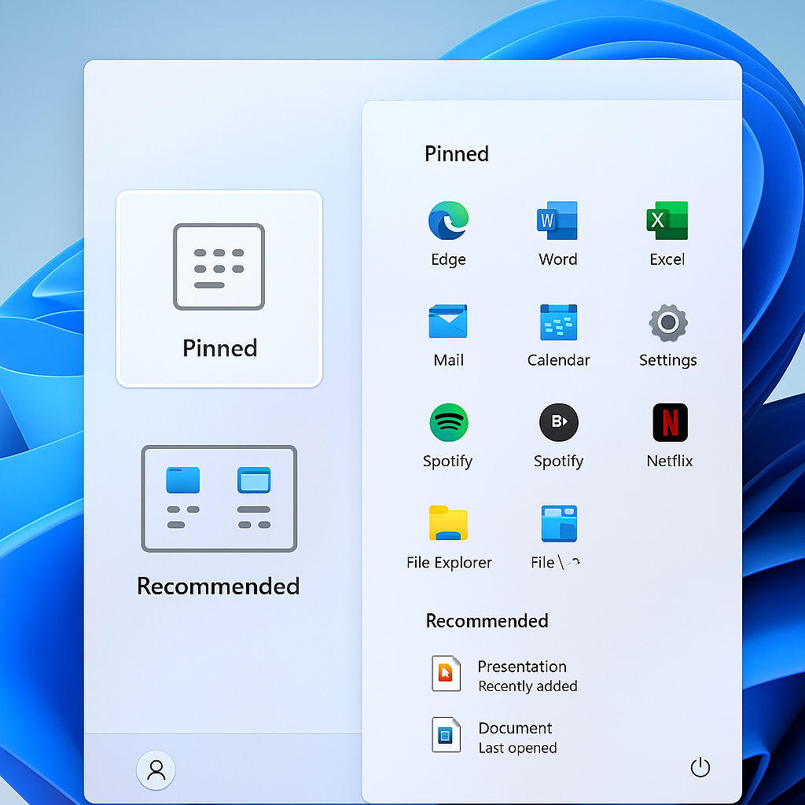Open the Calendar app
This screenshot has width=805, height=805.
pyautogui.click(x=559, y=322)
